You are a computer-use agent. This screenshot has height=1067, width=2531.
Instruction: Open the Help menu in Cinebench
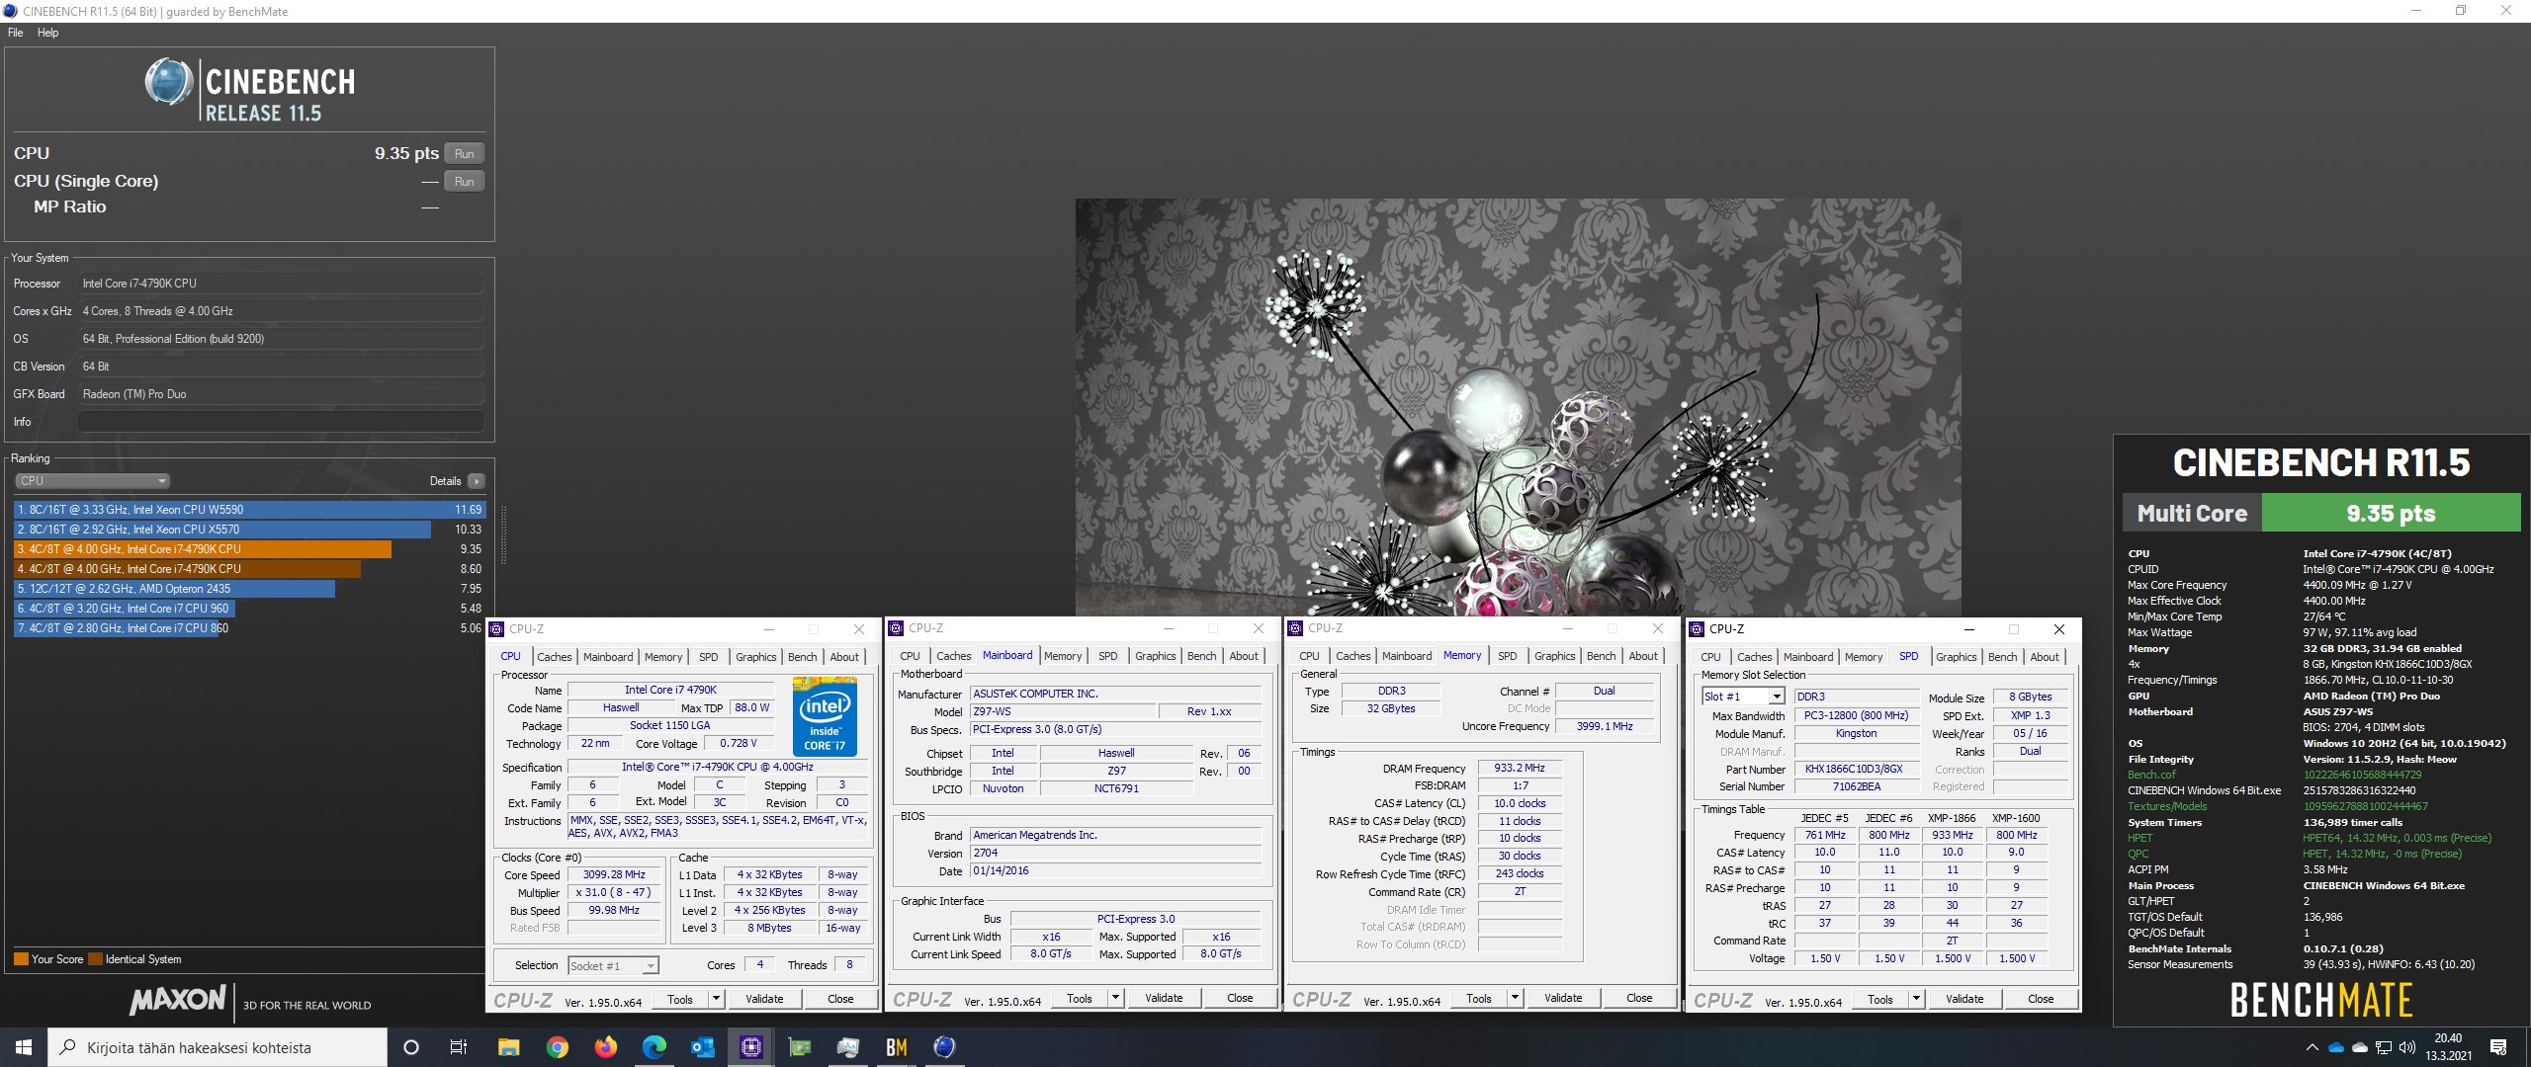click(47, 33)
